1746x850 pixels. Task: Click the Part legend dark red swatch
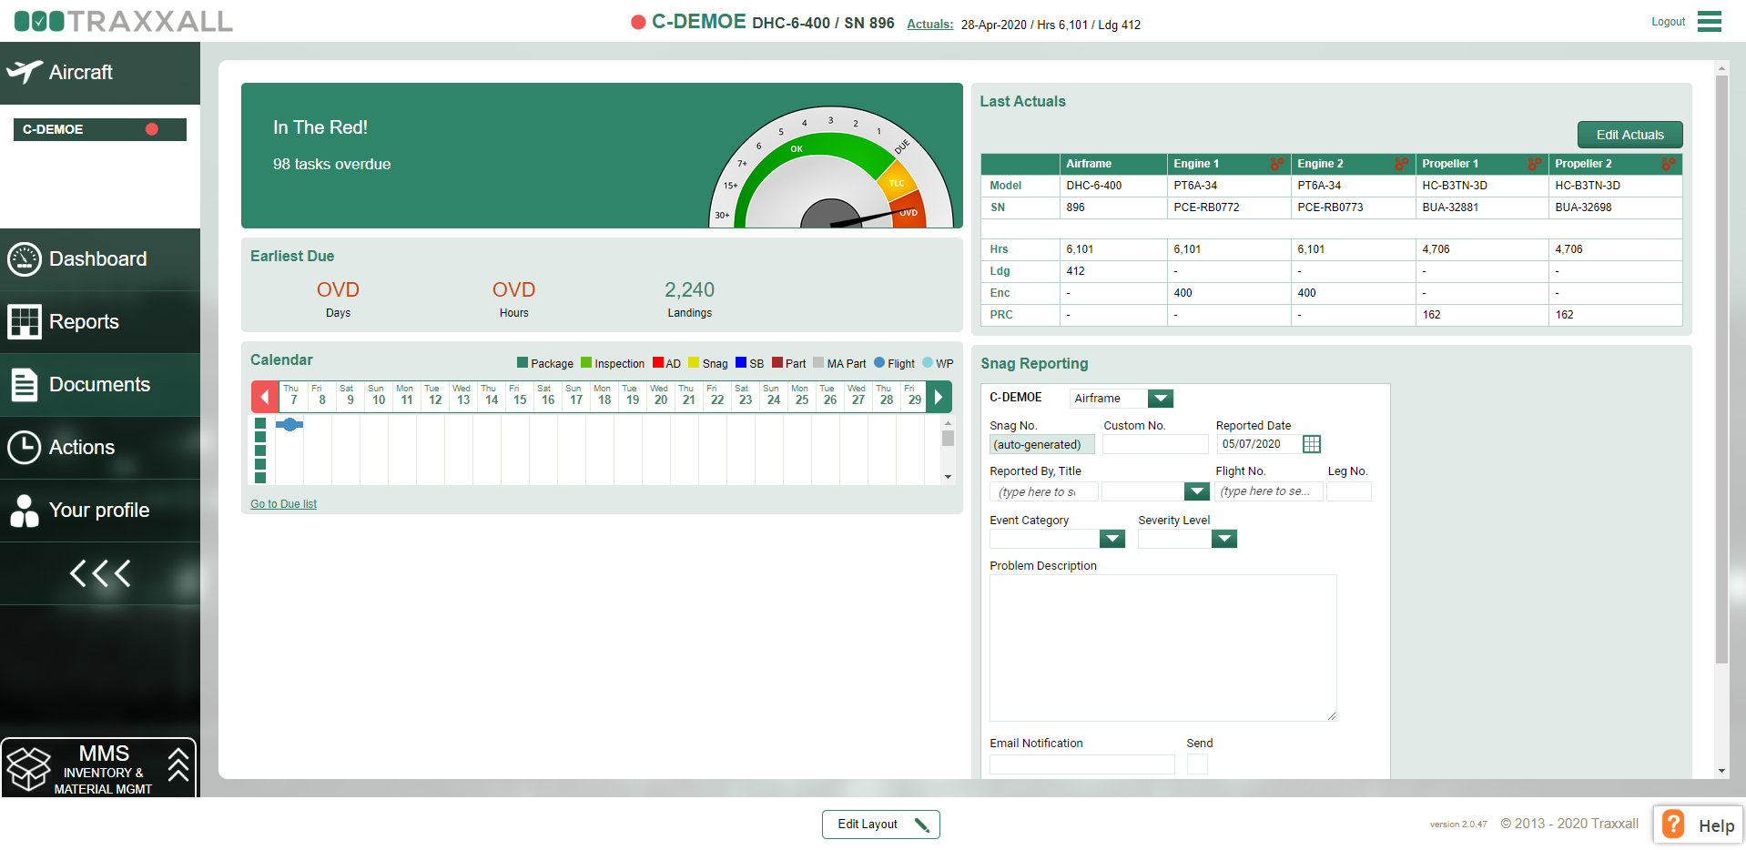point(777,362)
